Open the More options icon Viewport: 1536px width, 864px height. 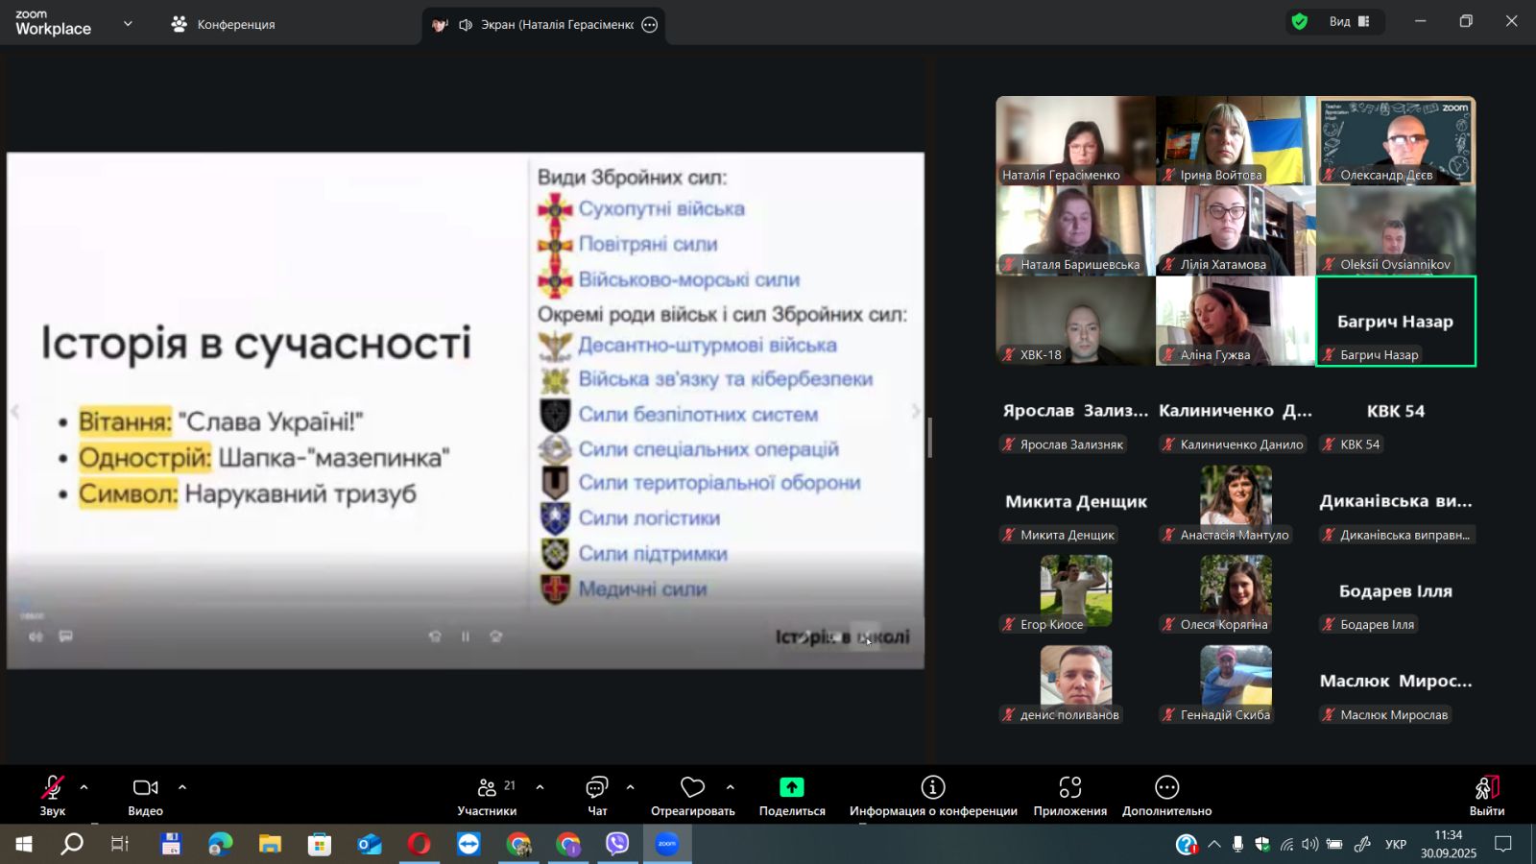(x=1166, y=788)
